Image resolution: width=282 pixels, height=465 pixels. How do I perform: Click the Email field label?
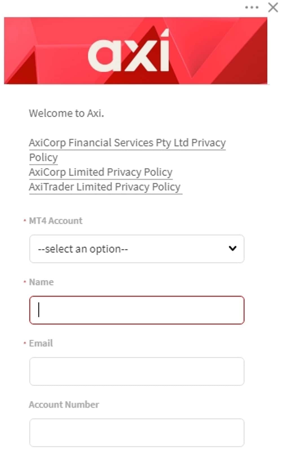[x=41, y=343]
